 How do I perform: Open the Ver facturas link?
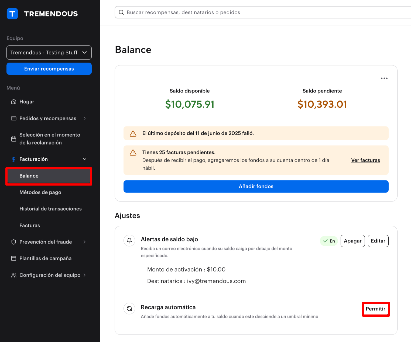[365, 160]
